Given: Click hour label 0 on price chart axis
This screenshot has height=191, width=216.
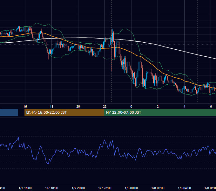Looking at the screenshot, I should coord(131,107).
